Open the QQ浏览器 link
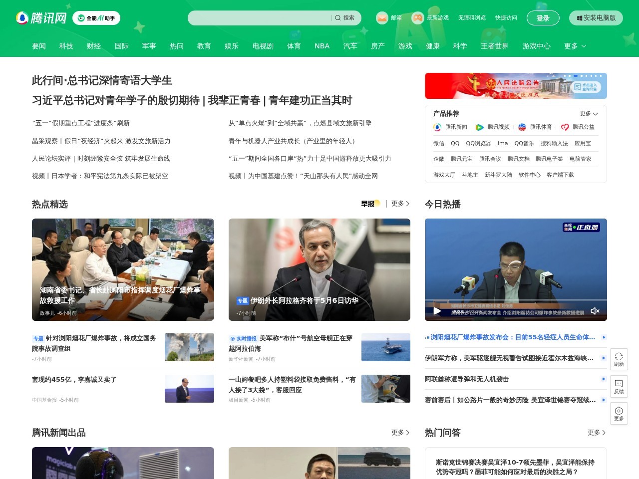Image resolution: width=639 pixels, height=479 pixels. click(x=478, y=143)
